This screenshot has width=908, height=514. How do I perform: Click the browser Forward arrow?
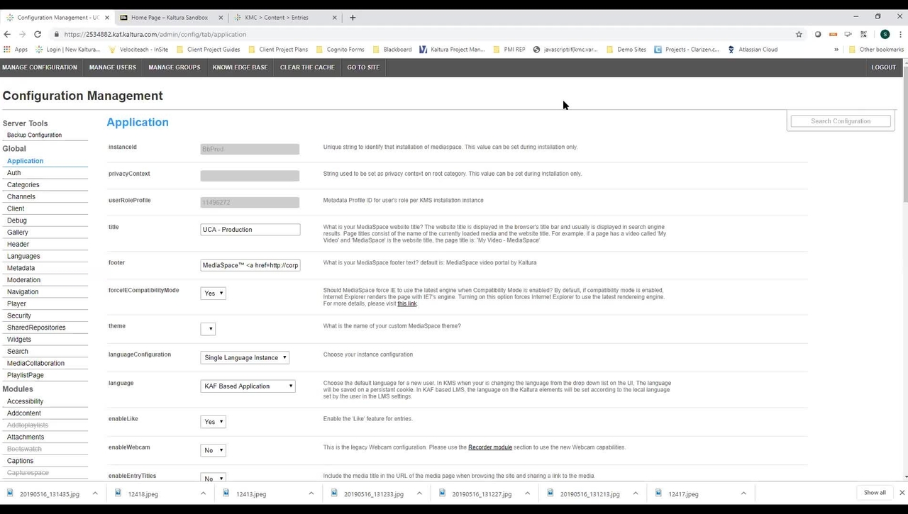[22, 34]
